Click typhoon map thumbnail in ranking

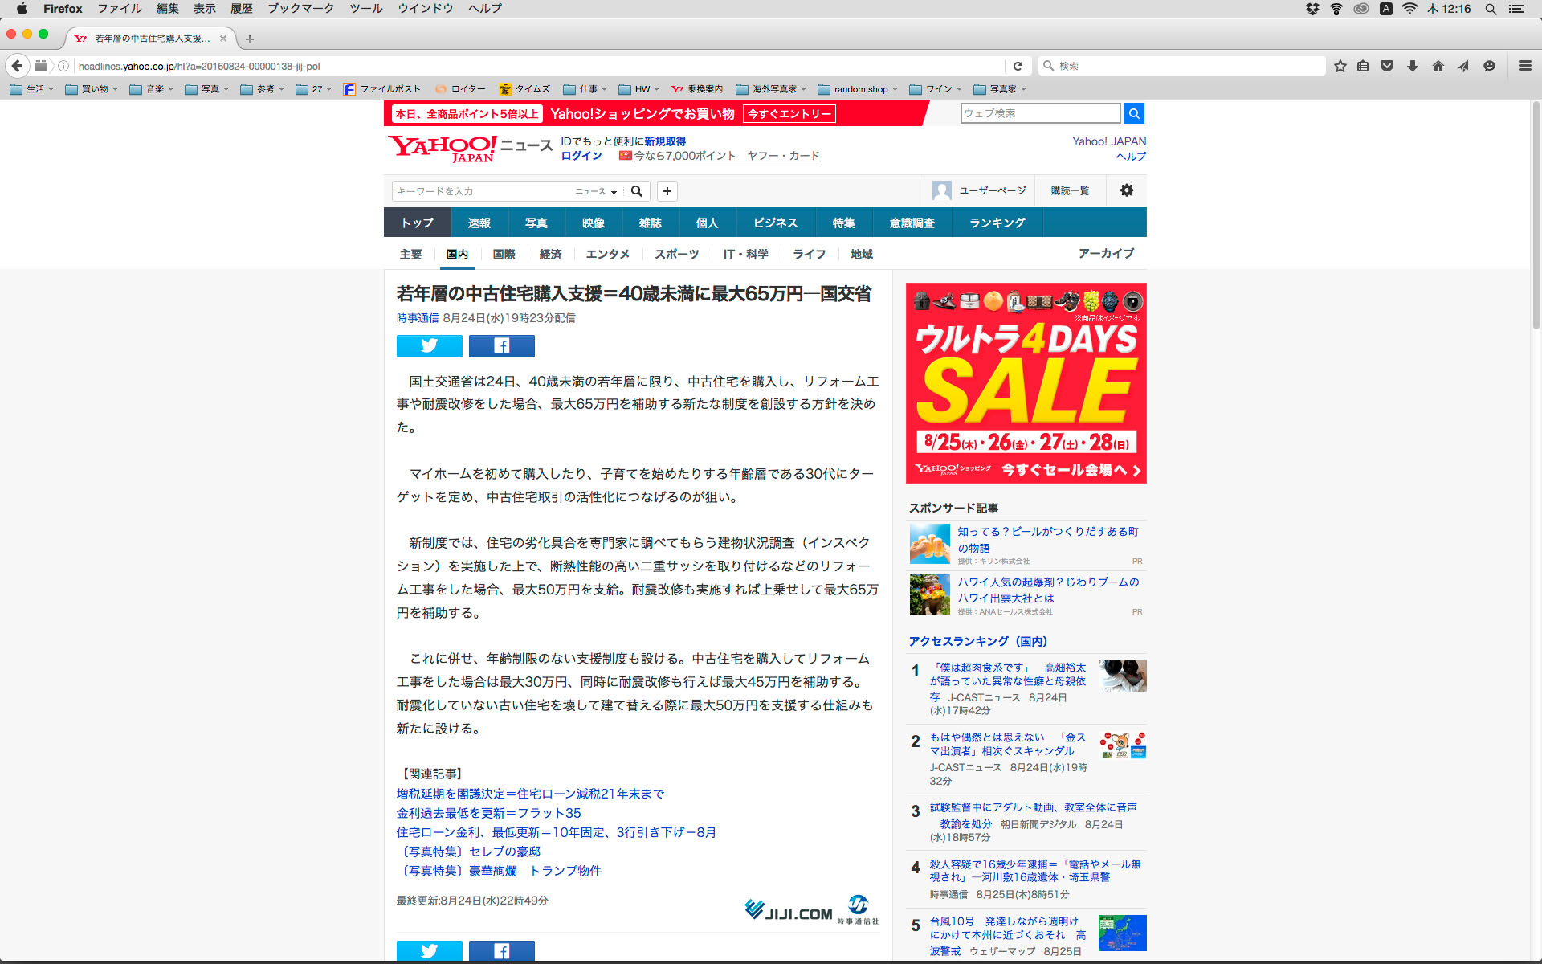coord(1122,932)
